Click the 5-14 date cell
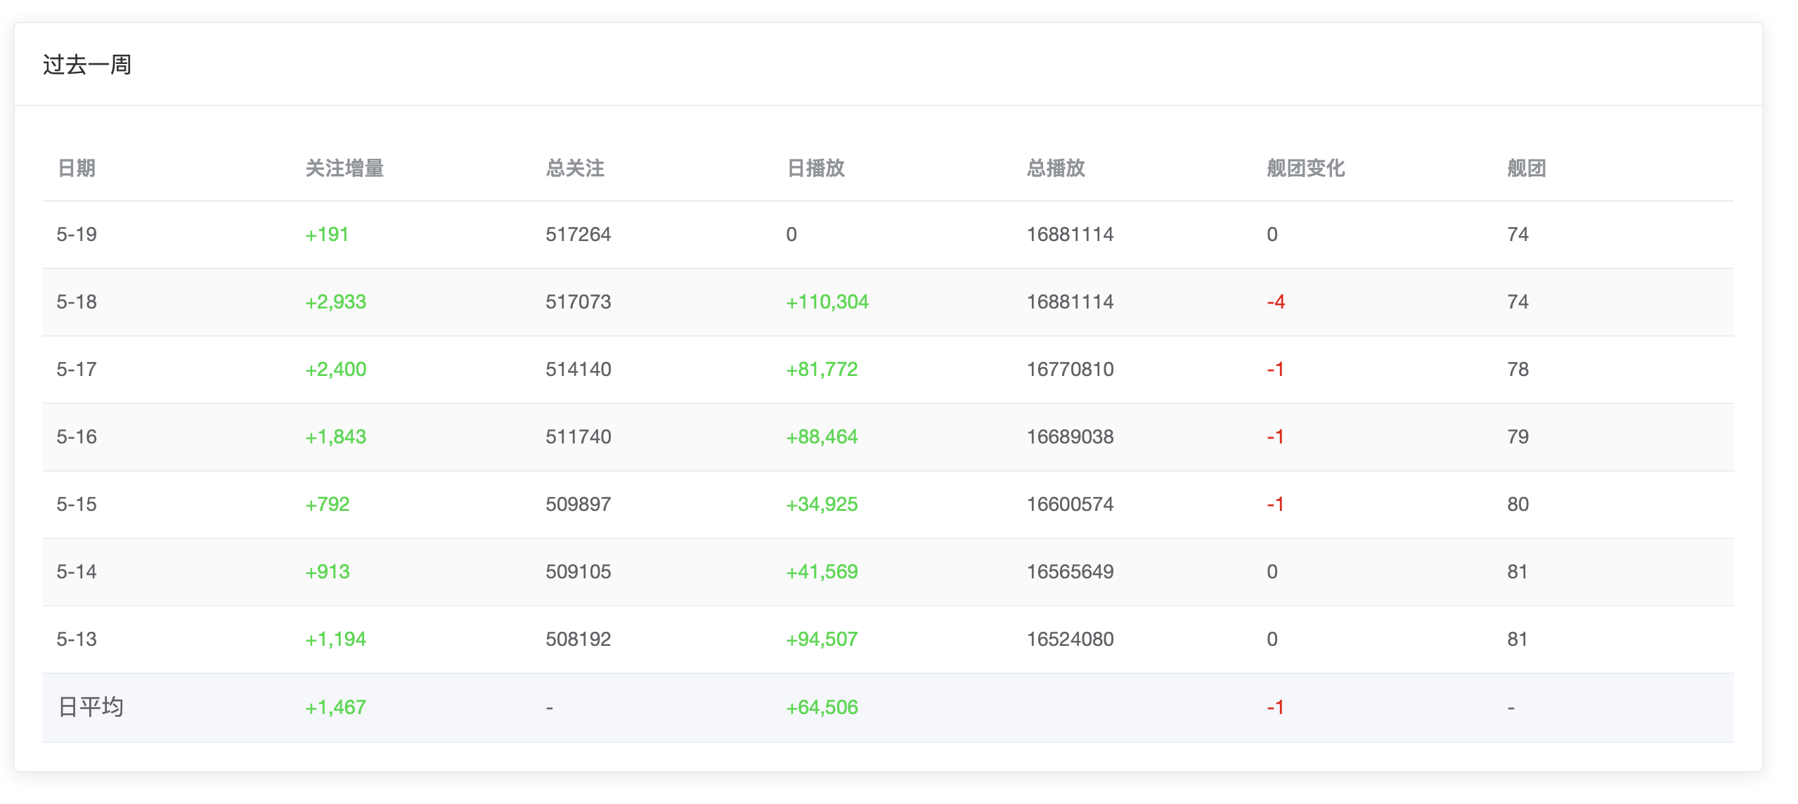This screenshot has width=1798, height=804. tap(77, 571)
